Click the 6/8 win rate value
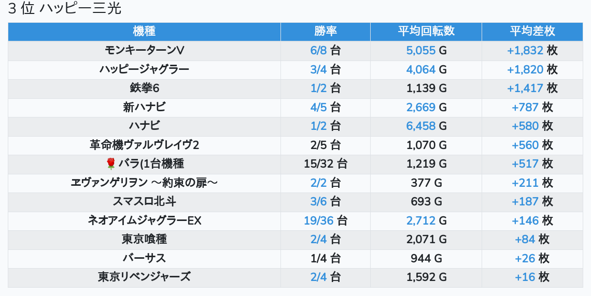Image resolution: width=591 pixels, height=296 pixels. coord(319,50)
